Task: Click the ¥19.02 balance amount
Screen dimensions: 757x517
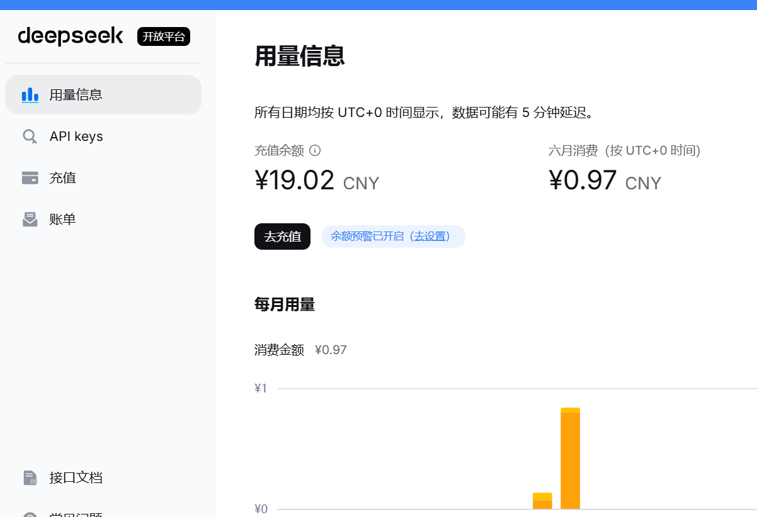Action: pos(295,181)
